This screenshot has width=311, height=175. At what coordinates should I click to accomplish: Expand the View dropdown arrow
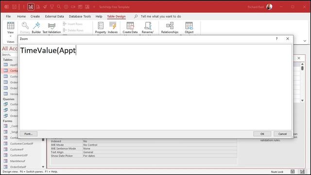point(11,36)
